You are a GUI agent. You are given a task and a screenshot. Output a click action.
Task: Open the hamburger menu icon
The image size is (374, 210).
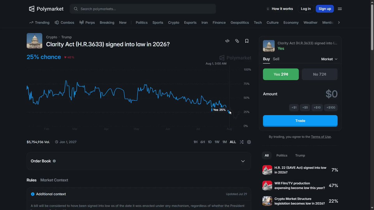[340, 9]
